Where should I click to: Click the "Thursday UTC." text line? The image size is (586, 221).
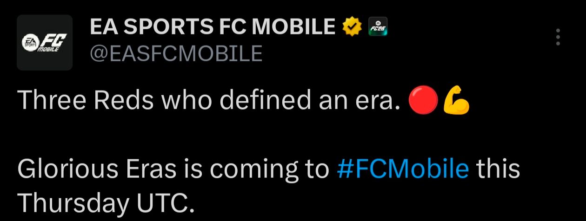click(x=104, y=202)
